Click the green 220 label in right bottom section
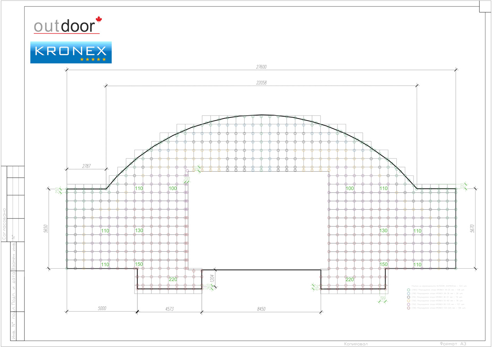 [x=349, y=279]
